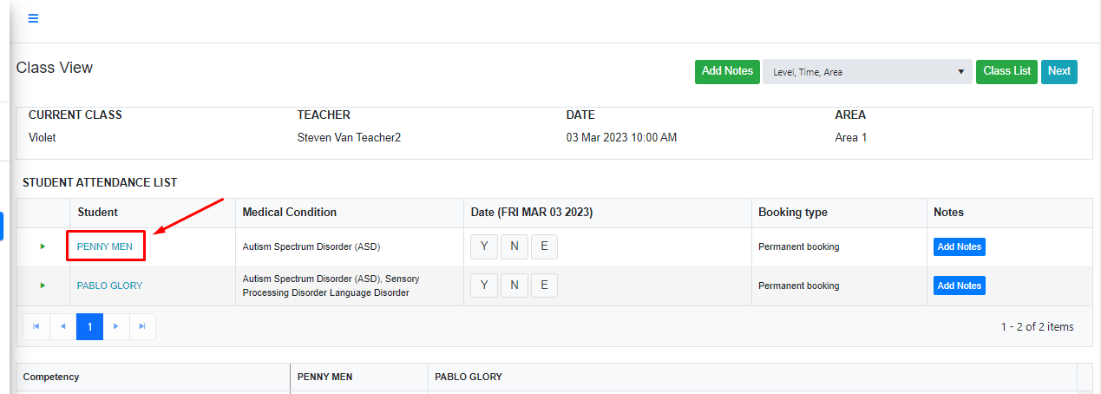Mark Pablo Glory present with Y

click(x=483, y=285)
